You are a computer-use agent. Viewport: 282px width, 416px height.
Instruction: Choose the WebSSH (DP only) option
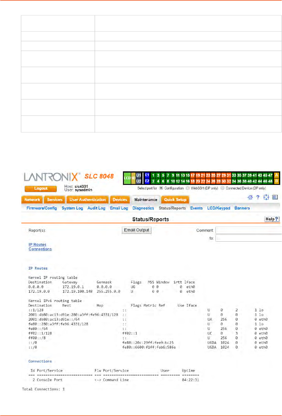tap(188, 188)
